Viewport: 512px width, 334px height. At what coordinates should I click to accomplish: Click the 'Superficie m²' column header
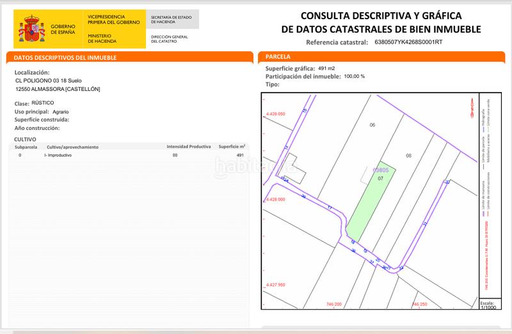tap(232, 147)
